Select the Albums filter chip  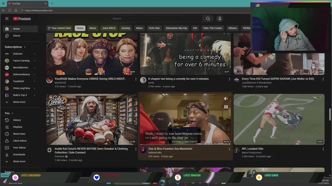point(232,28)
